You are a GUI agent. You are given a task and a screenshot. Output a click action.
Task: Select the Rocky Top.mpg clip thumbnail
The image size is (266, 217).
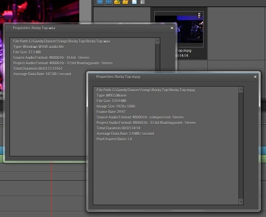[179, 29]
